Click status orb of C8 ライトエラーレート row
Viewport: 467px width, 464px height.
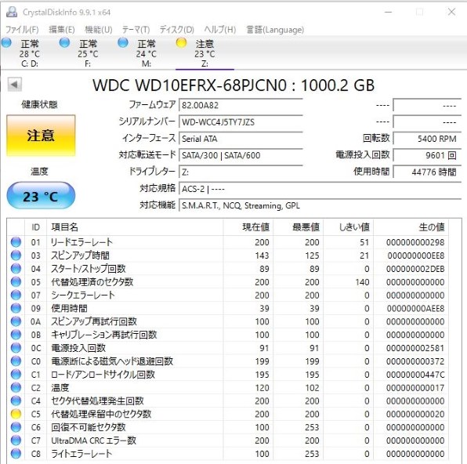pos(16,454)
